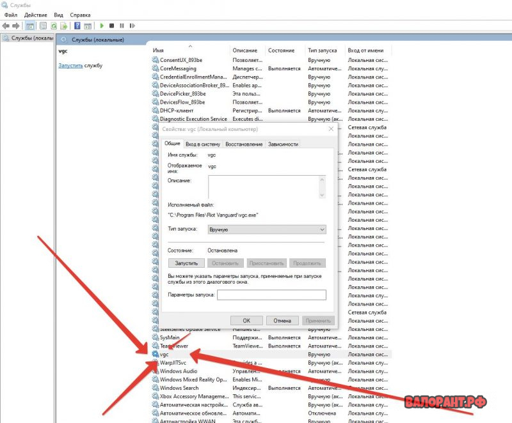512x423 pixels.
Task: Pause service with toolbar pause icon
Action: pos(122,26)
